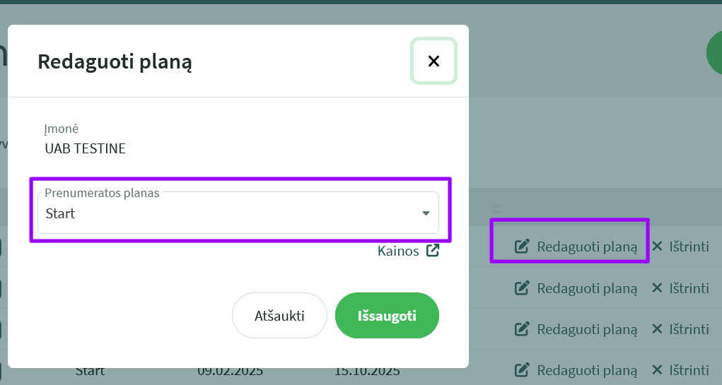The image size is (722, 385).
Task: Click the delete X icon in the first row
Action: pyautogui.click(x=657, y=247)
